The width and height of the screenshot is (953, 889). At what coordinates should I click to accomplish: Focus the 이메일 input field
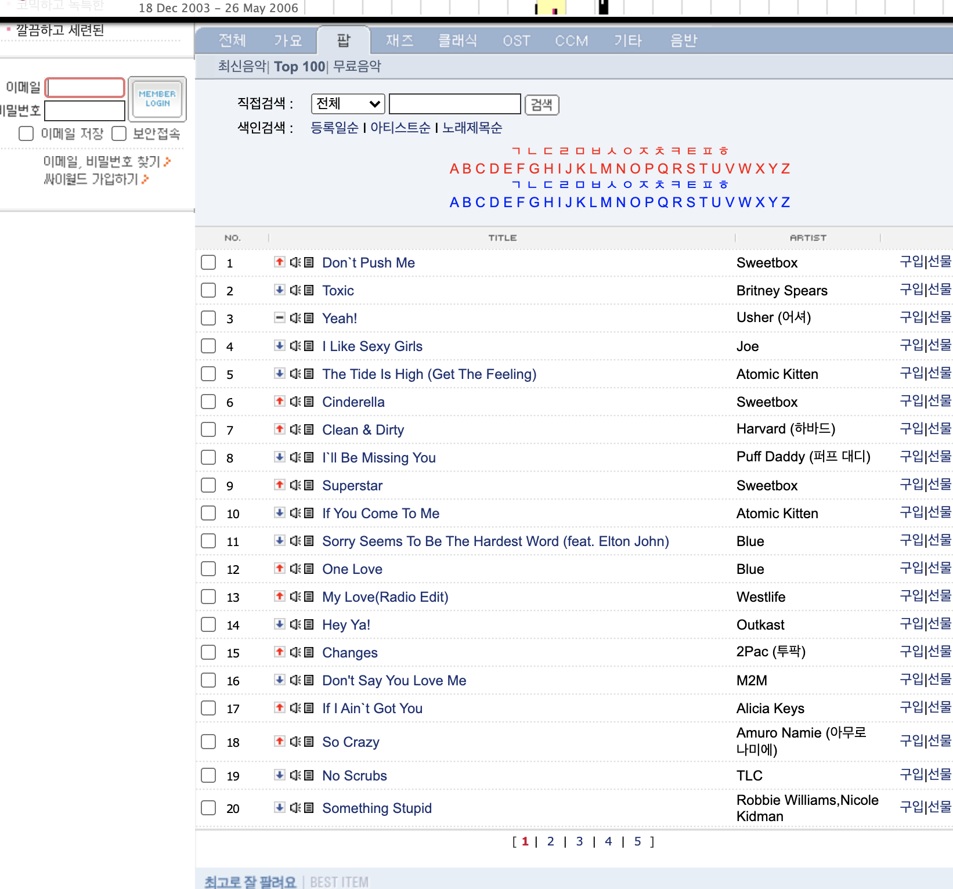85,88
